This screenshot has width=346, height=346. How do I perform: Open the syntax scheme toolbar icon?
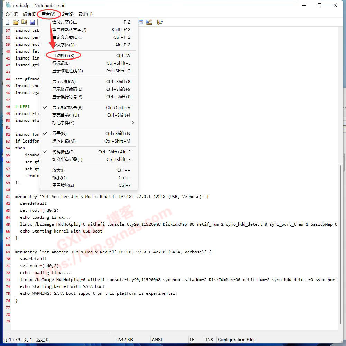point(141,22)
